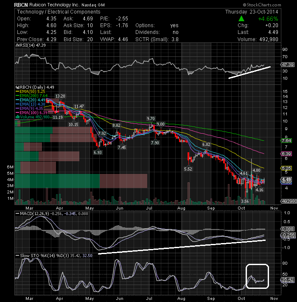Click the 9.00 price label
The width and height of the screenshot is (297, 302).
(160, 124)
